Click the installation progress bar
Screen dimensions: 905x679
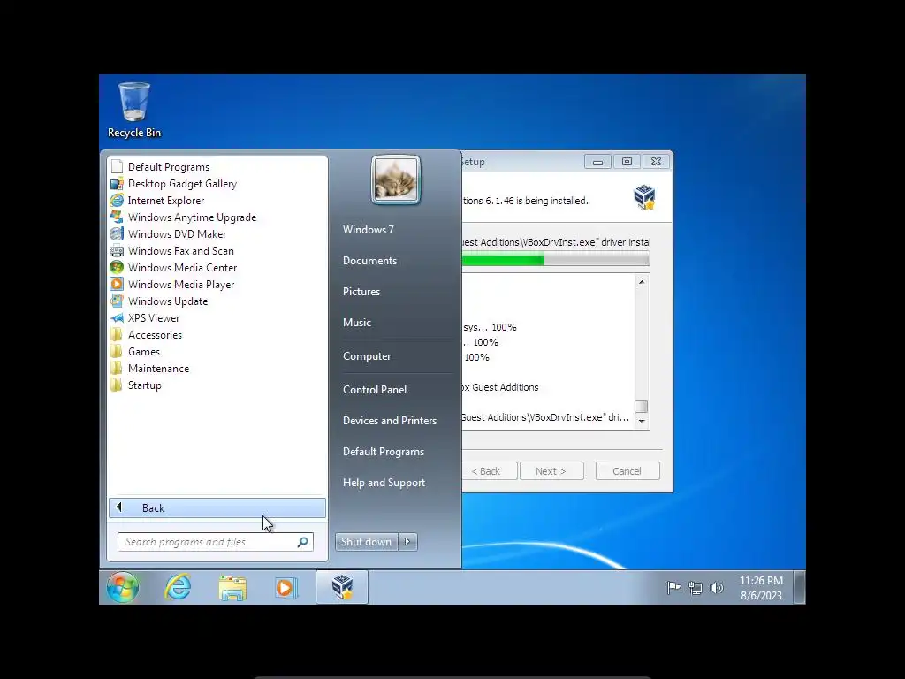pos(556,259)
